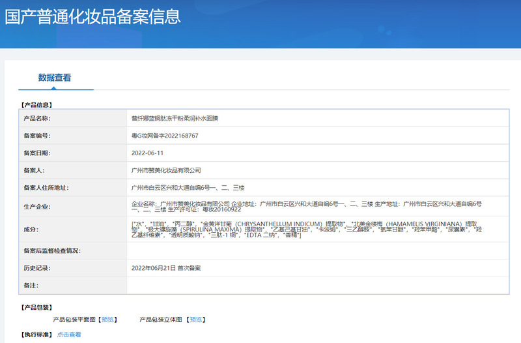Click the empty 备案后监督检查情况 value cell
This screenshot has height=343, width=521.
point(317,250)
